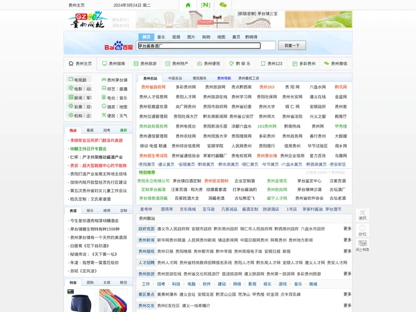416x312 pixels.
Task: Click the green home icon in top bar
Action: click(x=188, y=5)
